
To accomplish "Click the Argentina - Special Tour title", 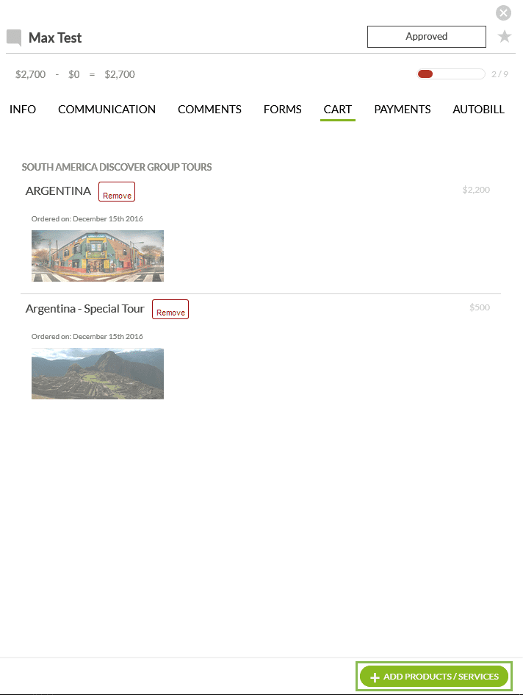I will pos(84,309).
